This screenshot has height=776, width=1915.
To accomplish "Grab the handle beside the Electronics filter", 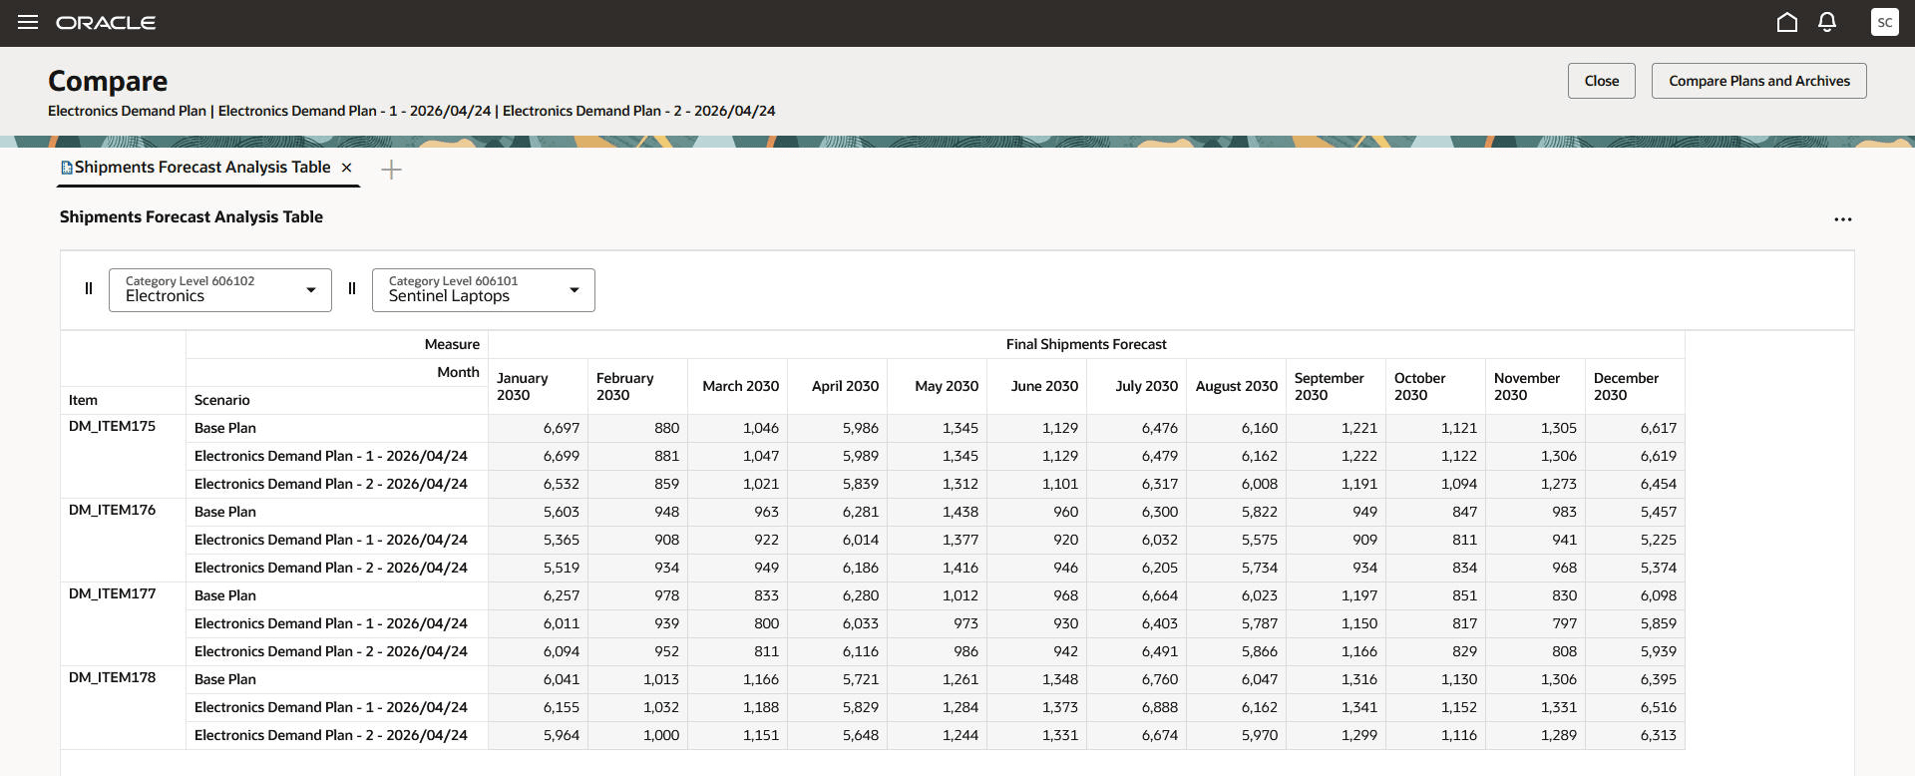I will pos(89,289).
